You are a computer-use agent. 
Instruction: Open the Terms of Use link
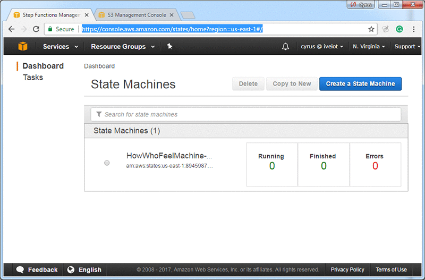point(391,270)
